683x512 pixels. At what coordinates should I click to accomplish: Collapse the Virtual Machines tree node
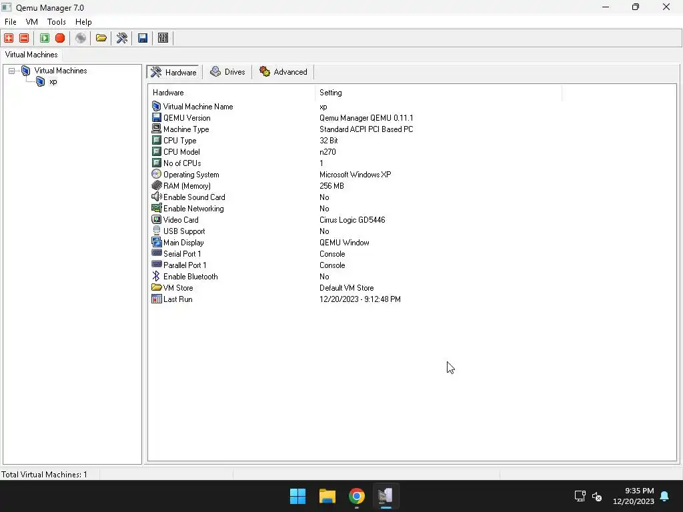pyautogui.click(x=12, y=71)
